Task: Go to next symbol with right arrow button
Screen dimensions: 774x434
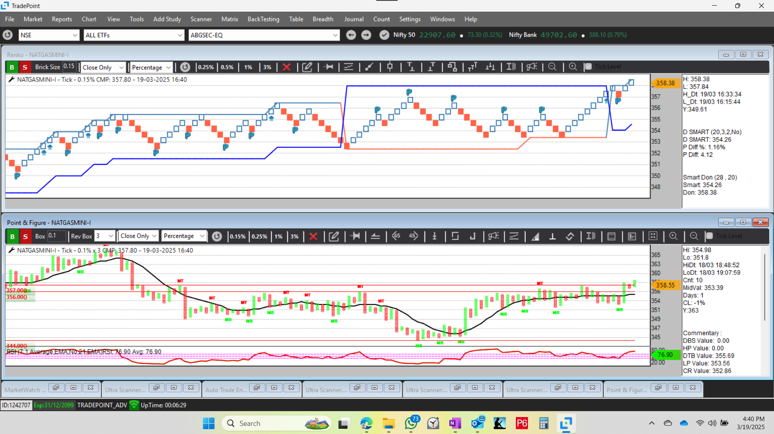Action: click(x=366, y=35)
